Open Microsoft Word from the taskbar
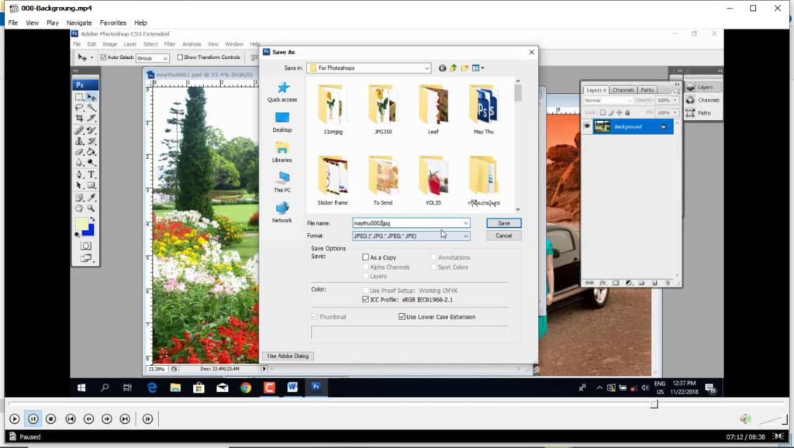The height and width of the screenshot is (448, 794). coord(292,388)
